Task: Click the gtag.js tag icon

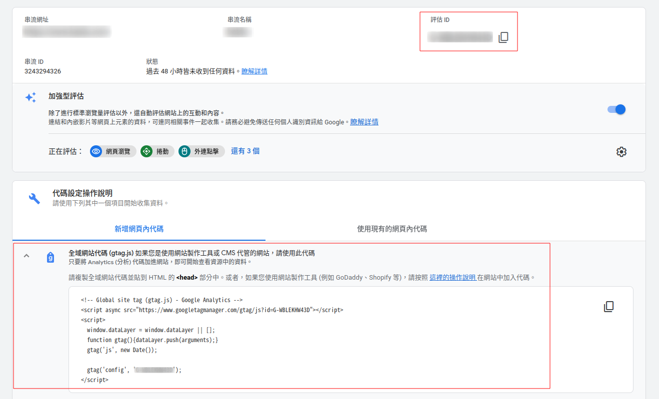Action: [x=50, y=257]
